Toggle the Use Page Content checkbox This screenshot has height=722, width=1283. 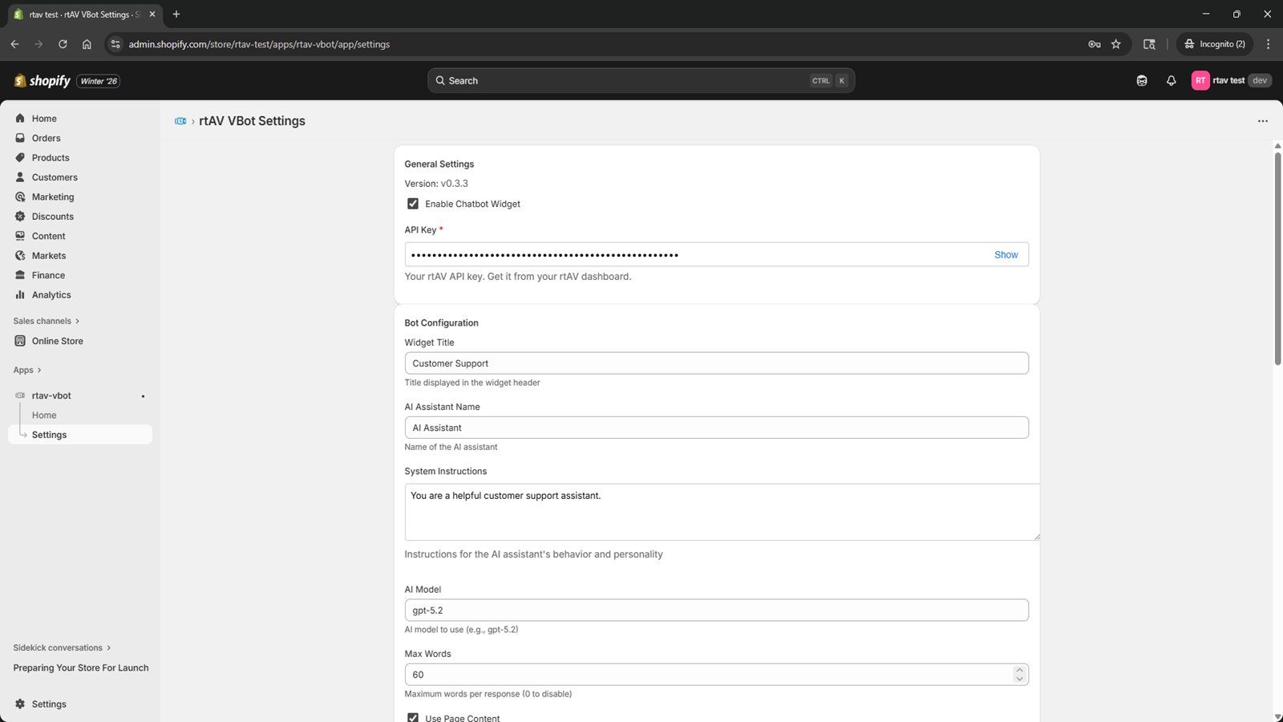[x=413, y=717]
